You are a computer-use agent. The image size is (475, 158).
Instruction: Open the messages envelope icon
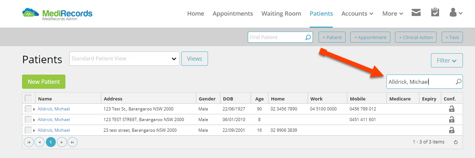(x=416, y=13)
